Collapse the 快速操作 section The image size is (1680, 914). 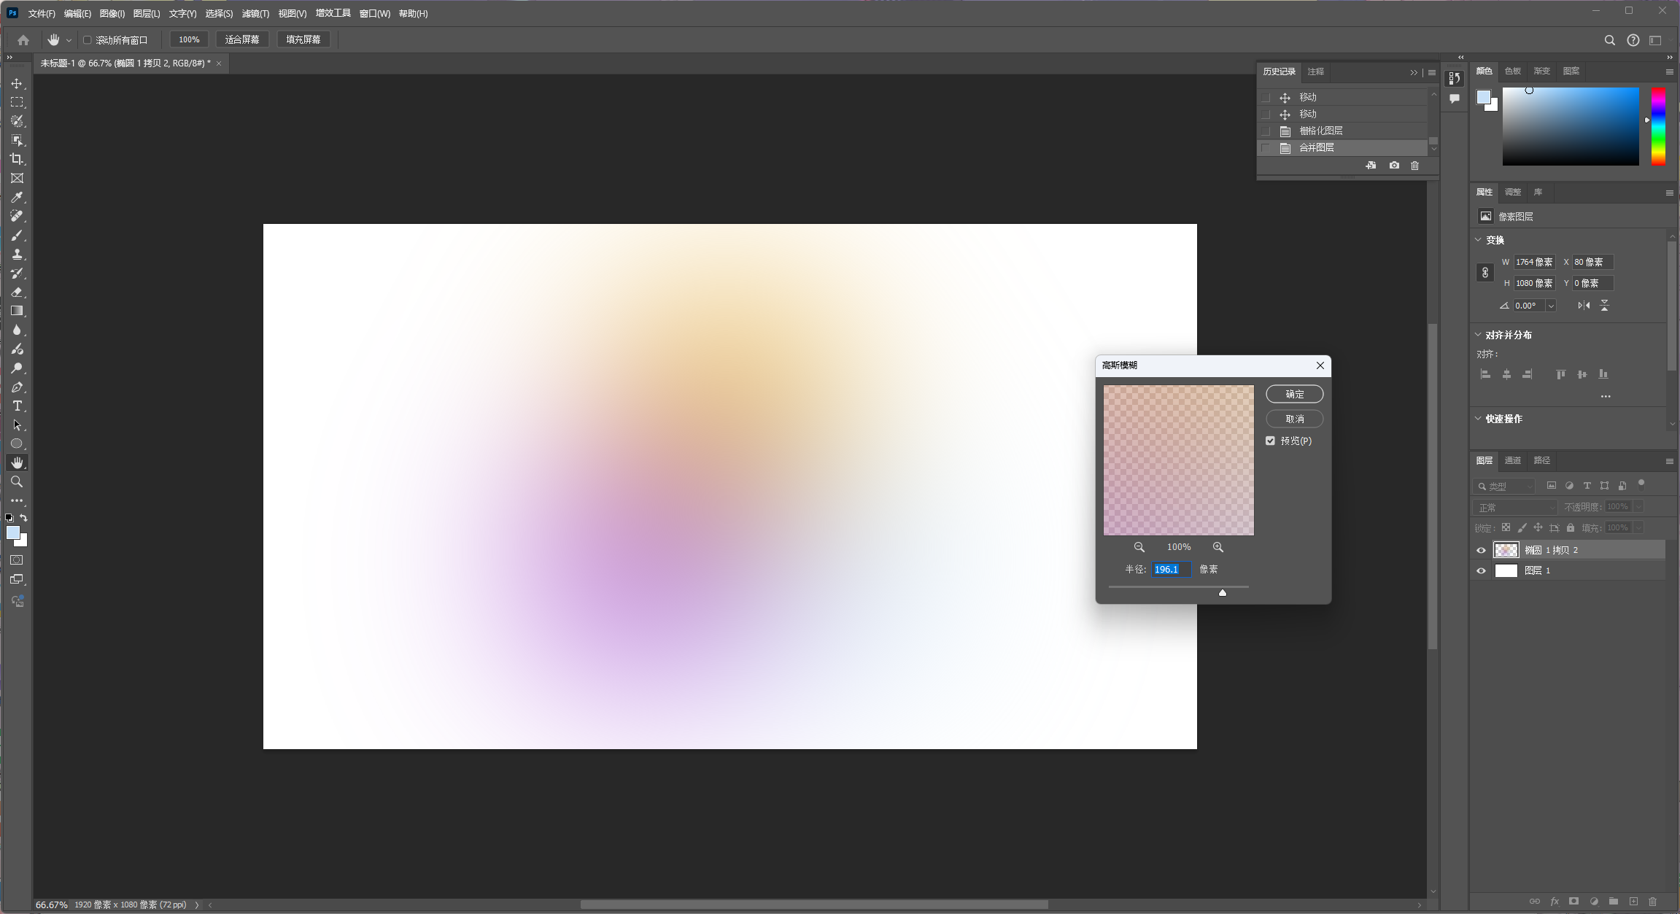(1479, 419)
